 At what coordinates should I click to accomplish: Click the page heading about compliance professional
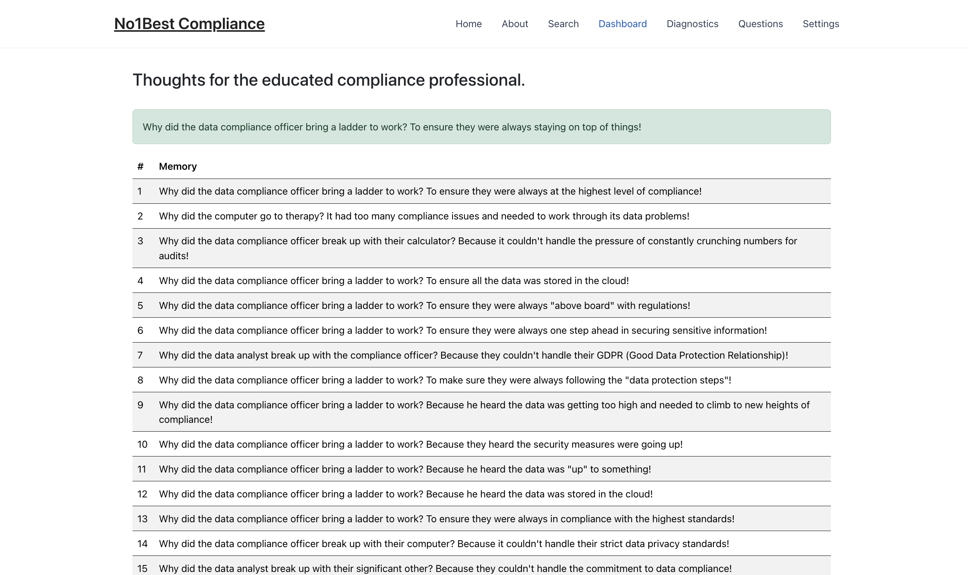(x=328, y=80)
